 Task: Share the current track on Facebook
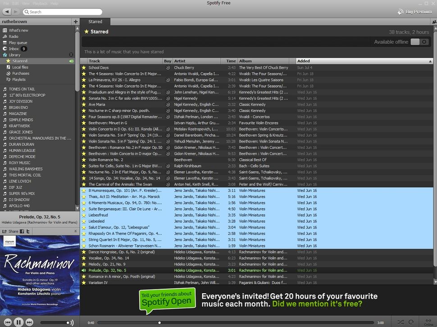[x=22, y=231]
